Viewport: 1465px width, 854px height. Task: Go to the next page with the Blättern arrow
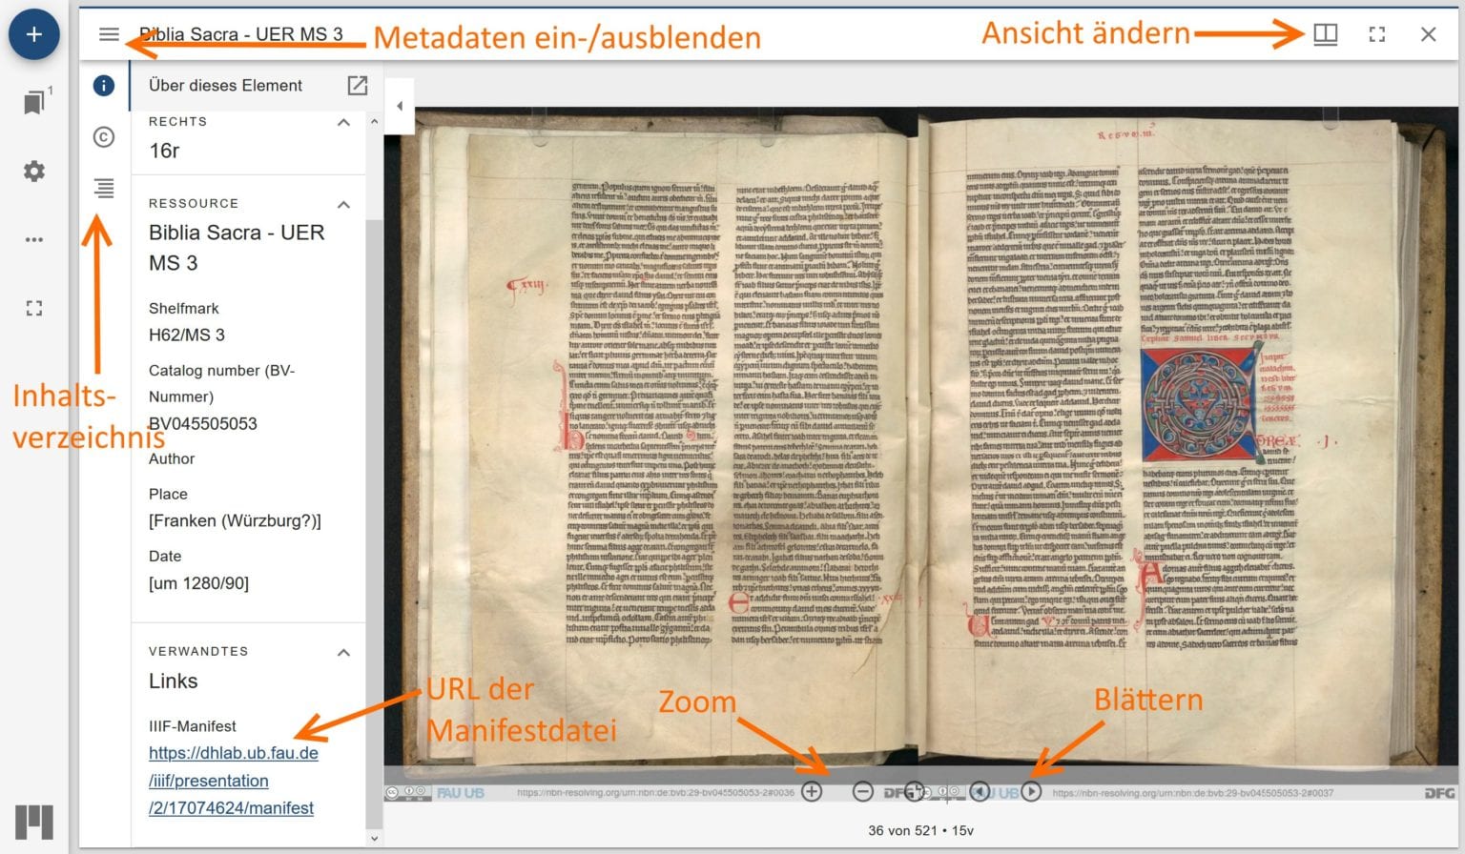(x=1031, y=791)
